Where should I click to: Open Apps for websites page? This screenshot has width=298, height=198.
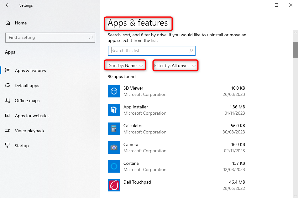(32, 116)
